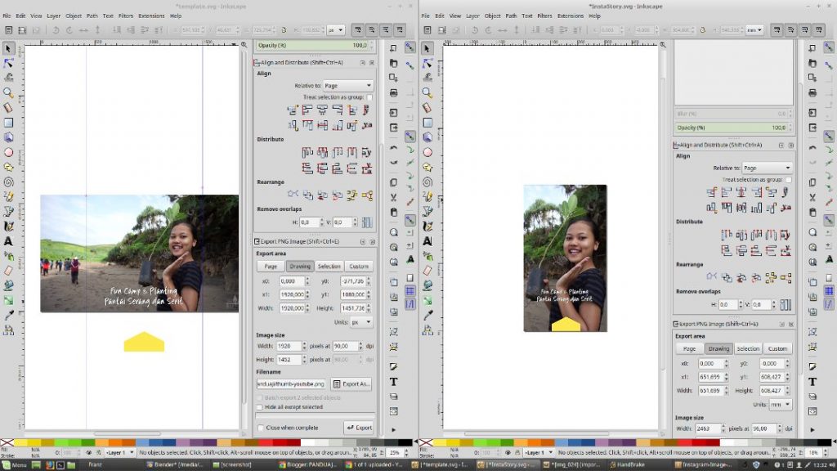Select the Zoom tool in left Inkscape window
The image size is (837, 471).
click(9, 92)
